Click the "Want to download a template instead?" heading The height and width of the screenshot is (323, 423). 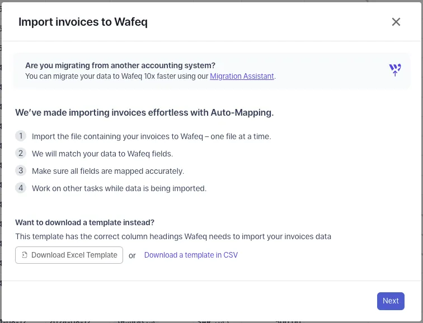pyautogui.click(x=85, y=222)
